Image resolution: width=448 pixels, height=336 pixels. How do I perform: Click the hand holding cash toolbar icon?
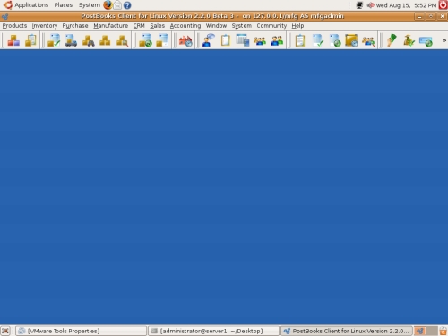(392, 40)
